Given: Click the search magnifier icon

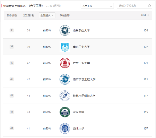Looking at the screenshot, I should click(x=150, y=6).
